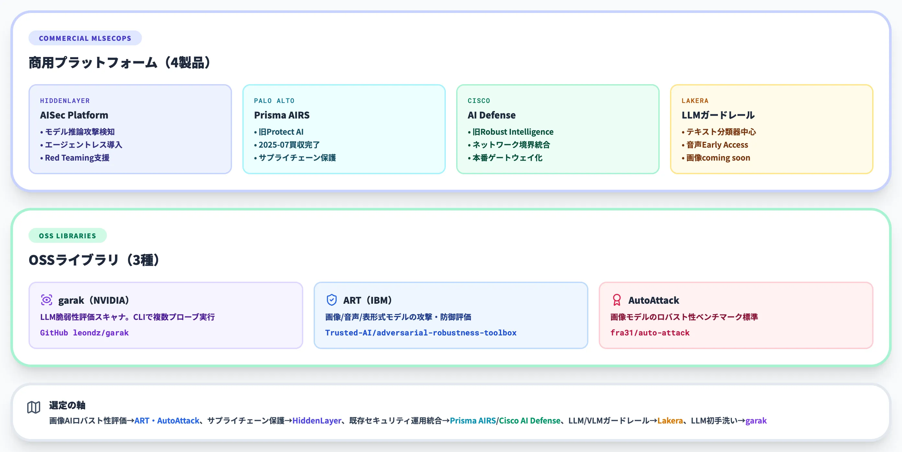902x452 pixels.
Task: Click the Red Teaming支援 bullet
Action: pyautogui.click(x=75, y=158)
